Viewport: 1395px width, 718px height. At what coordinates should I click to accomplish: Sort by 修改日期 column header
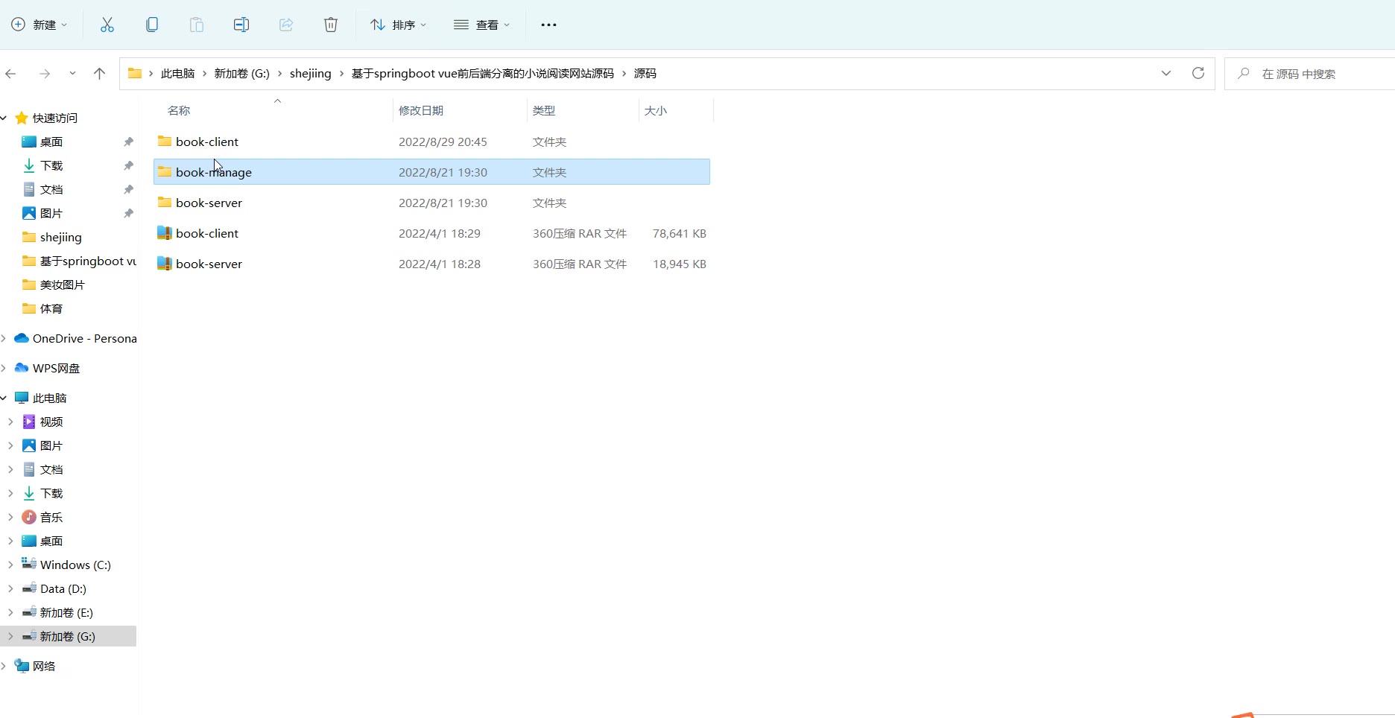coord(421,110)
